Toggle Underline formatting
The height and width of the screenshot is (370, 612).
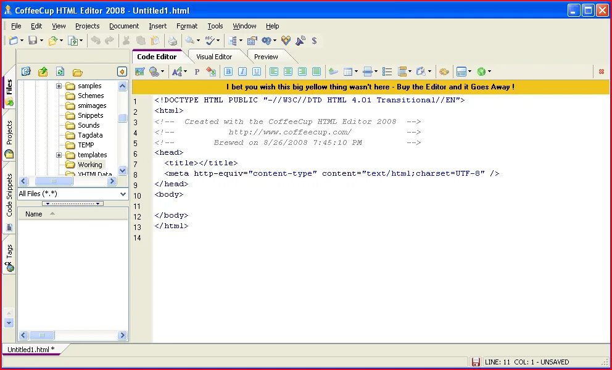(x=257, y=72)
